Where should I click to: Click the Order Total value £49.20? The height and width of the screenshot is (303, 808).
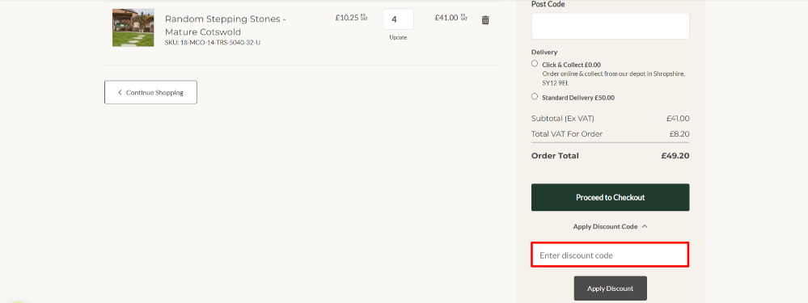coord(675,155)
